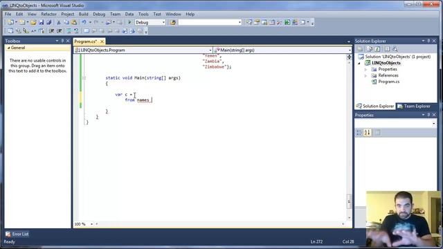Screen dimensions: 443x249
Task: Close the Program.cs editor tab
Action: tap(102, 41)
